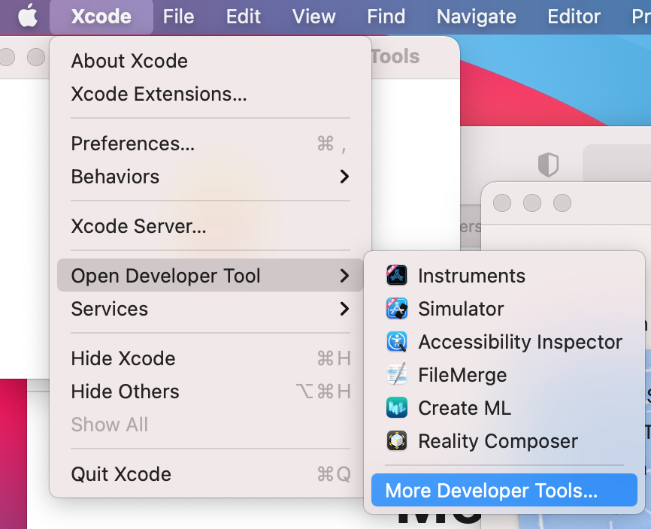Viewport: 651px width, 529px height.
Task: Select Quit Xcode menu item
Action: (121, 474)
